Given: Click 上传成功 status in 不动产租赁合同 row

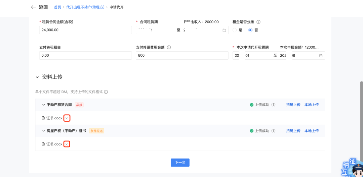Looking at the screenshot, I should [x=263, y=105].
